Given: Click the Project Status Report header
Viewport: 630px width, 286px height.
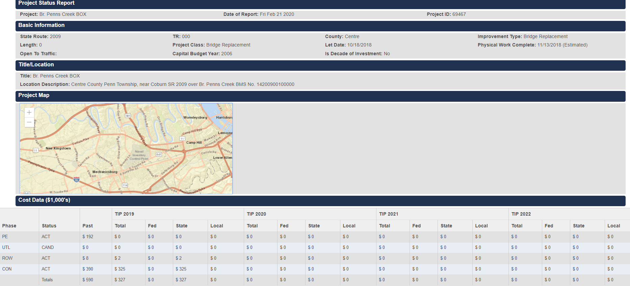Looking at the screenshot, I should pos(46,3).
